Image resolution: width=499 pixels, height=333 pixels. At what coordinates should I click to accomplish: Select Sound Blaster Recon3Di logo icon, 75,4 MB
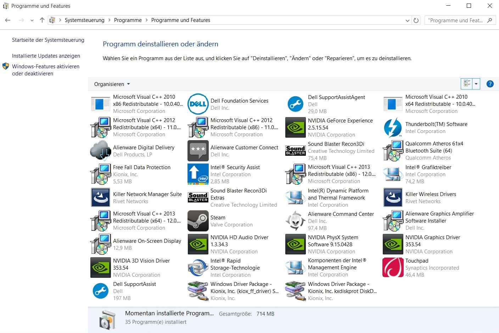point(295,151)
